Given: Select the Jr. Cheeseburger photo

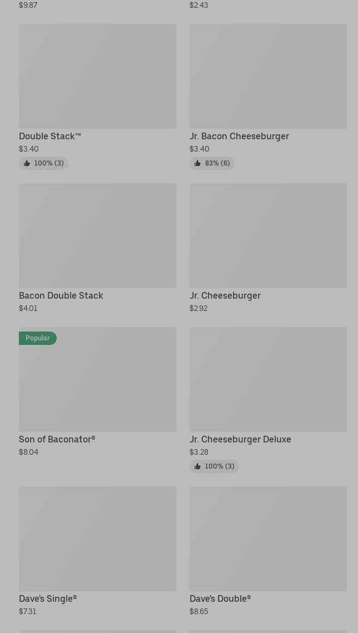Looking at the screenshot, I should (x=268, y=236).
